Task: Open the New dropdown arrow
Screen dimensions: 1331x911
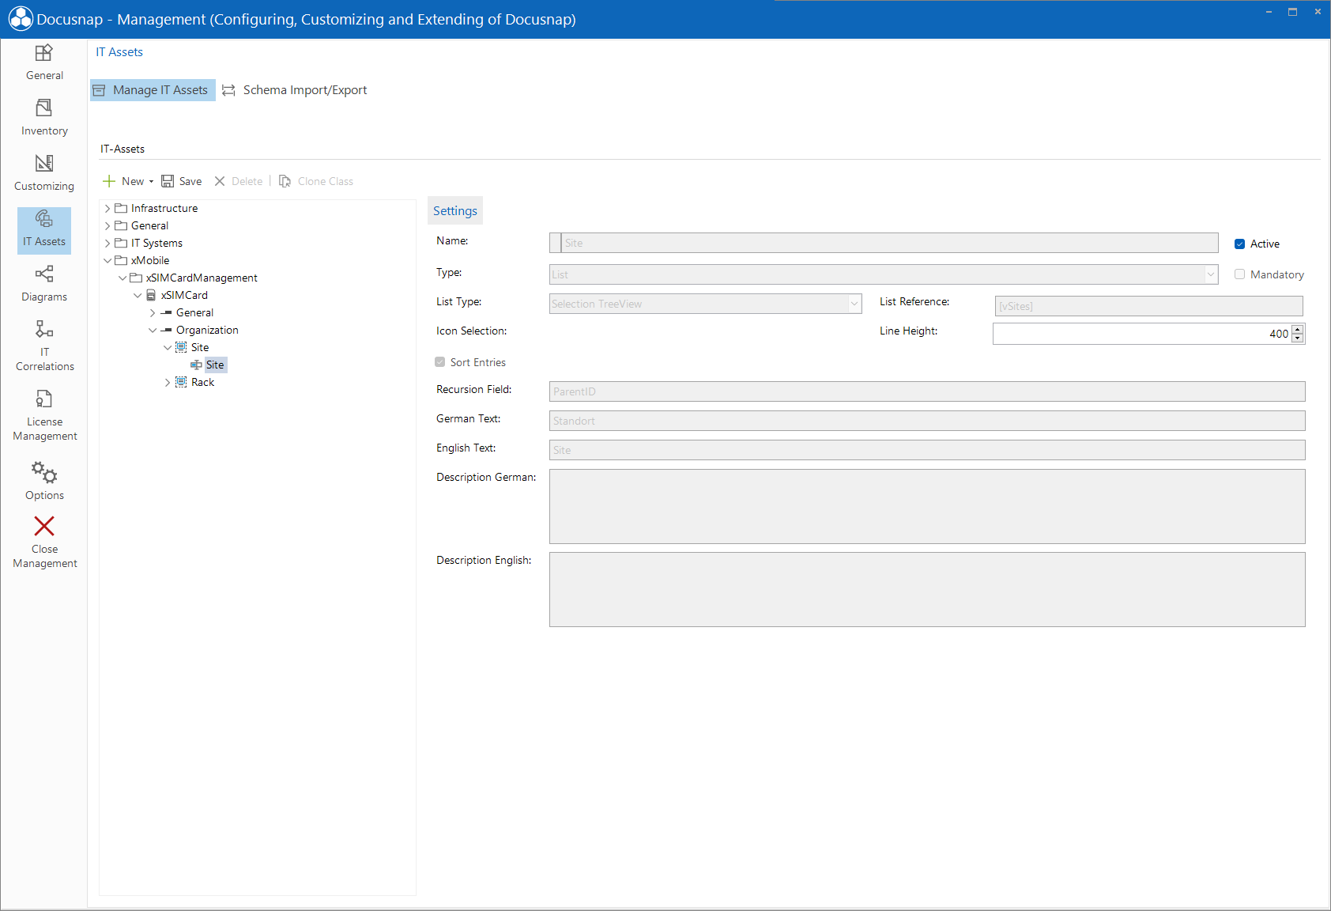Action: point(151,182)
